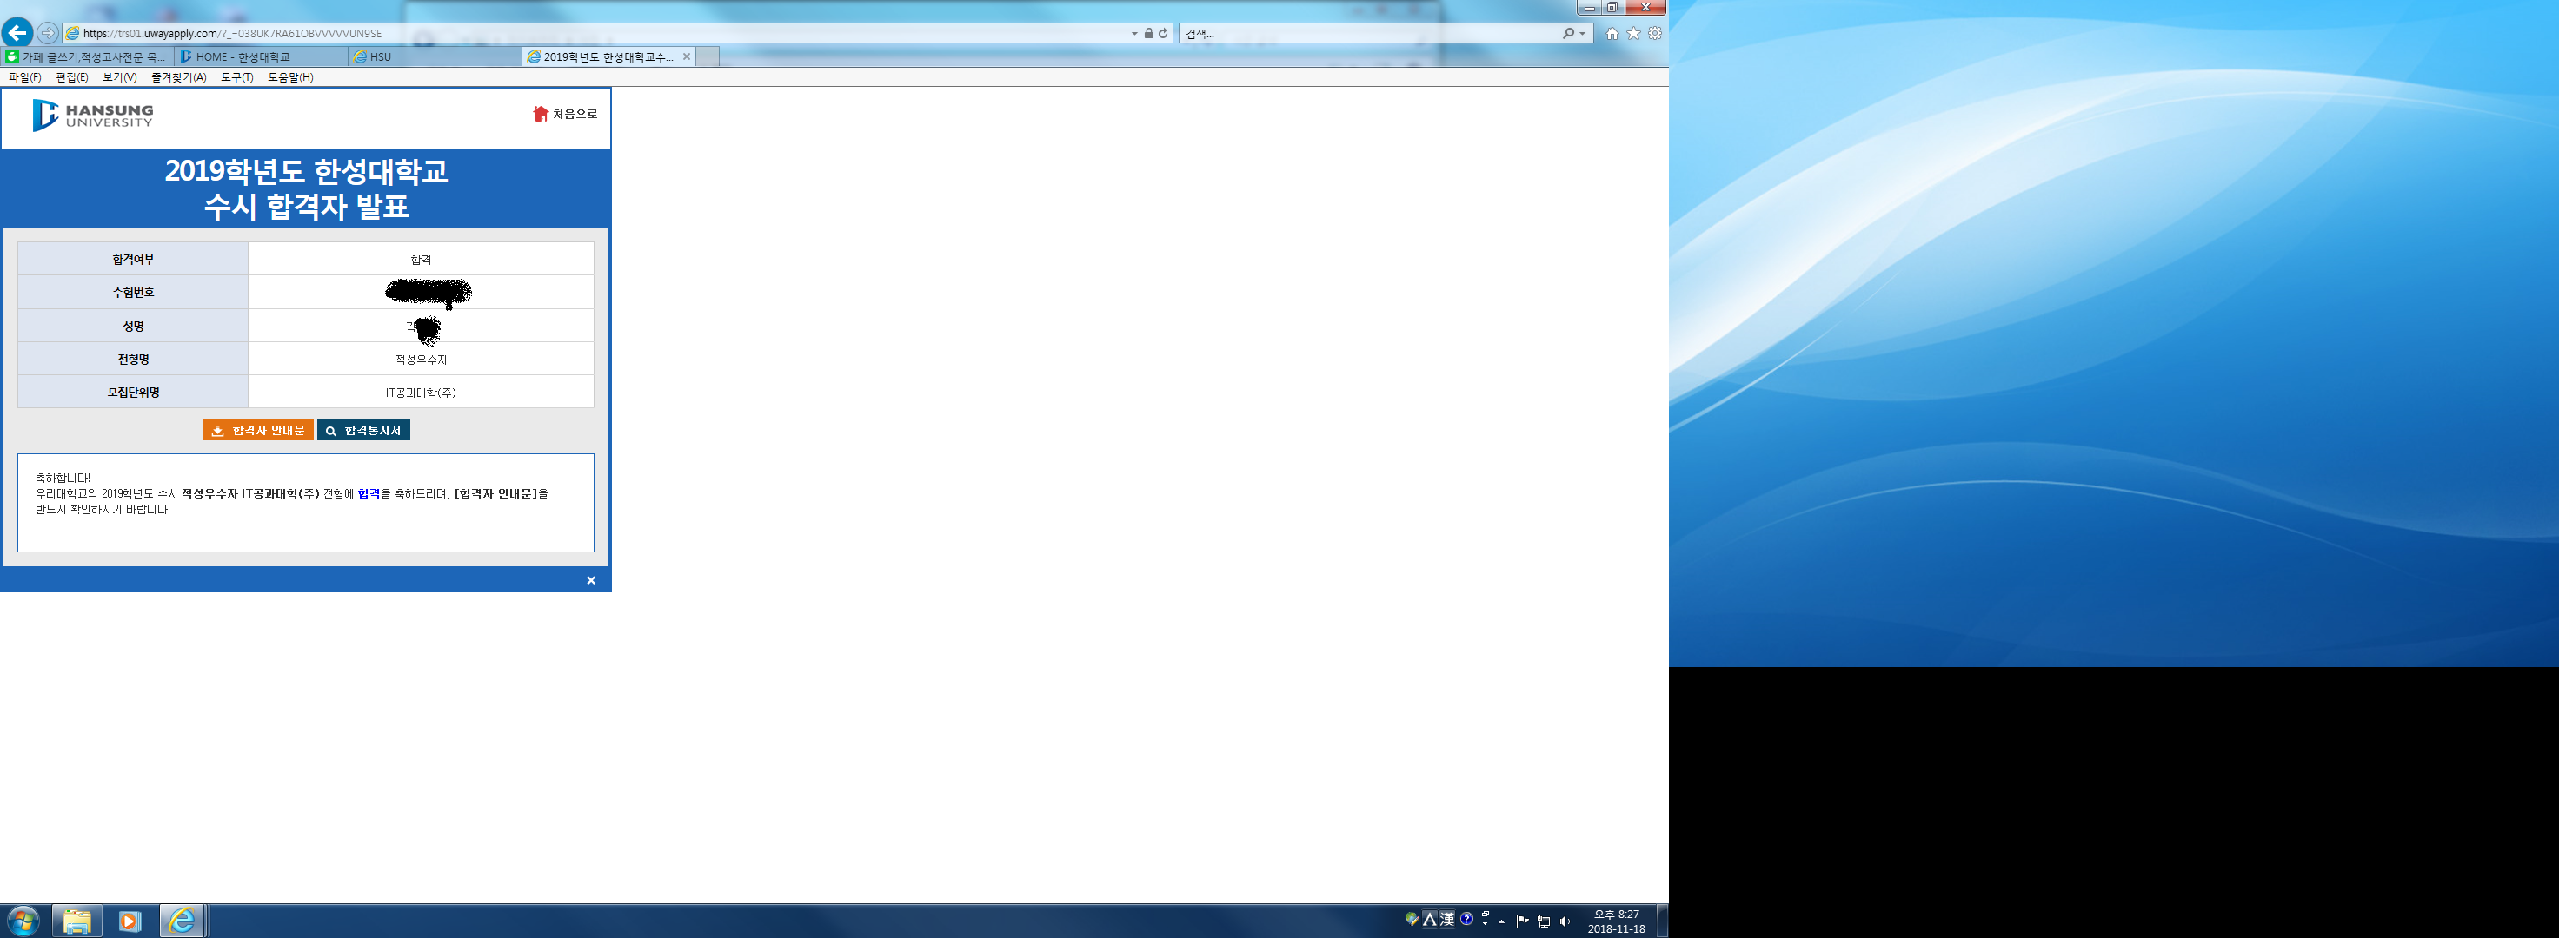Switch to HOME - 한성대학교 tab
The height and width of the screenshot is (938, 2559).
[262, 56]
